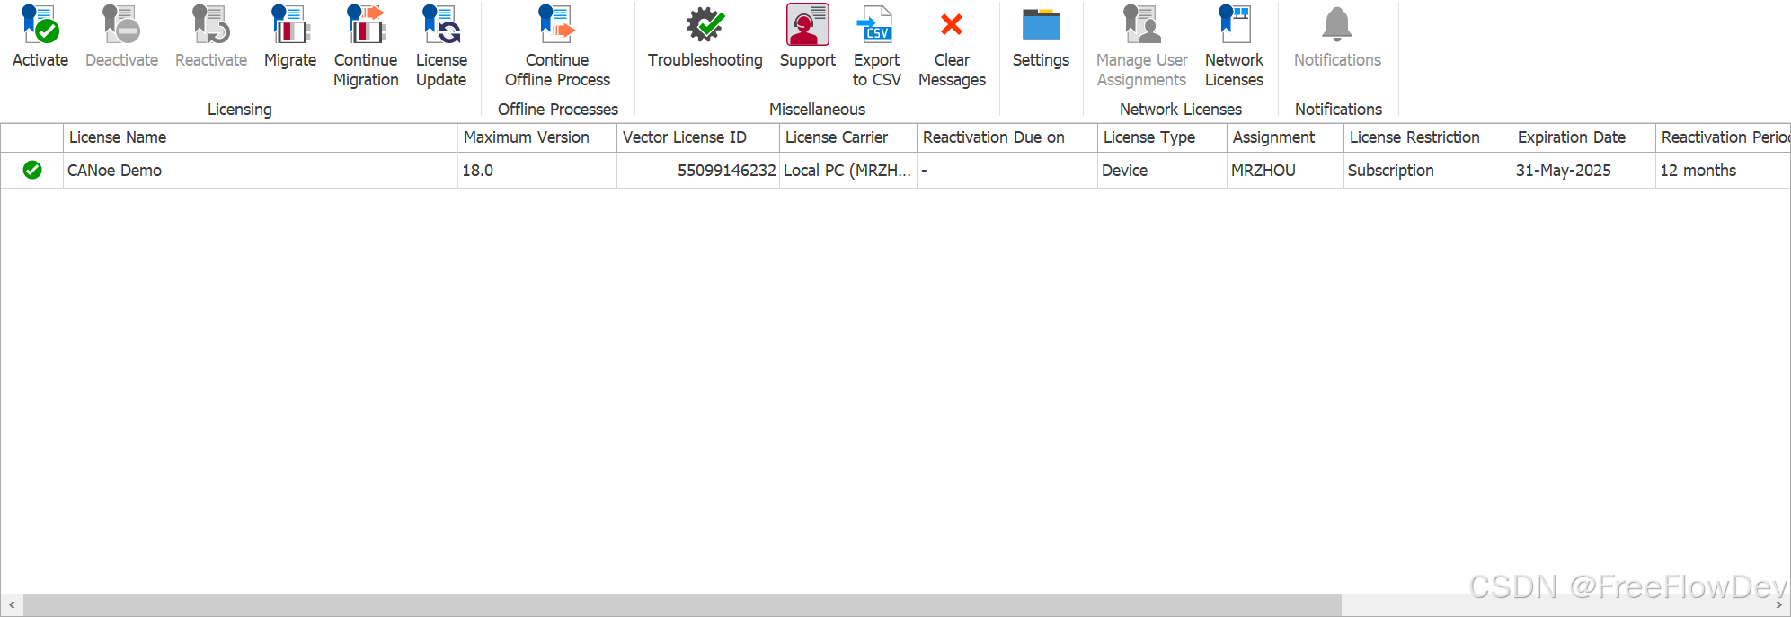
Task: Click the 12 months reactivation period cell
Action: click(x=1724, y=171)
